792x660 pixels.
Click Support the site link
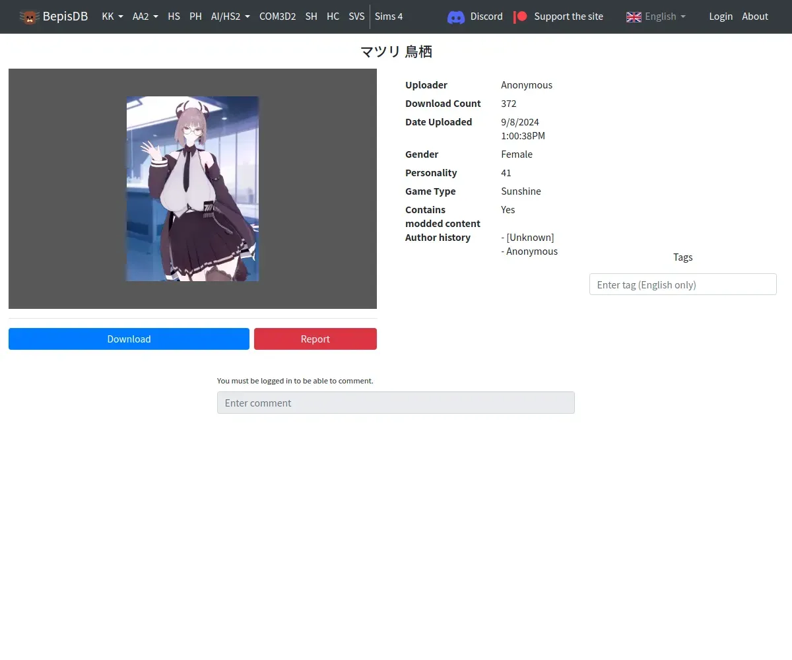click(x=558, y=16)
